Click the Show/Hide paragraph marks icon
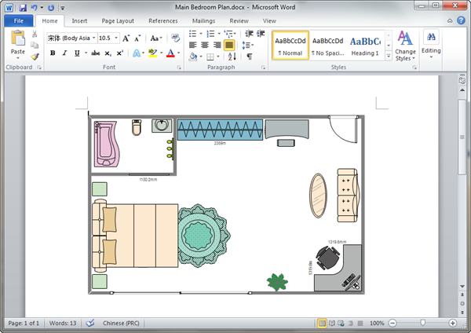 click(250, 57)
